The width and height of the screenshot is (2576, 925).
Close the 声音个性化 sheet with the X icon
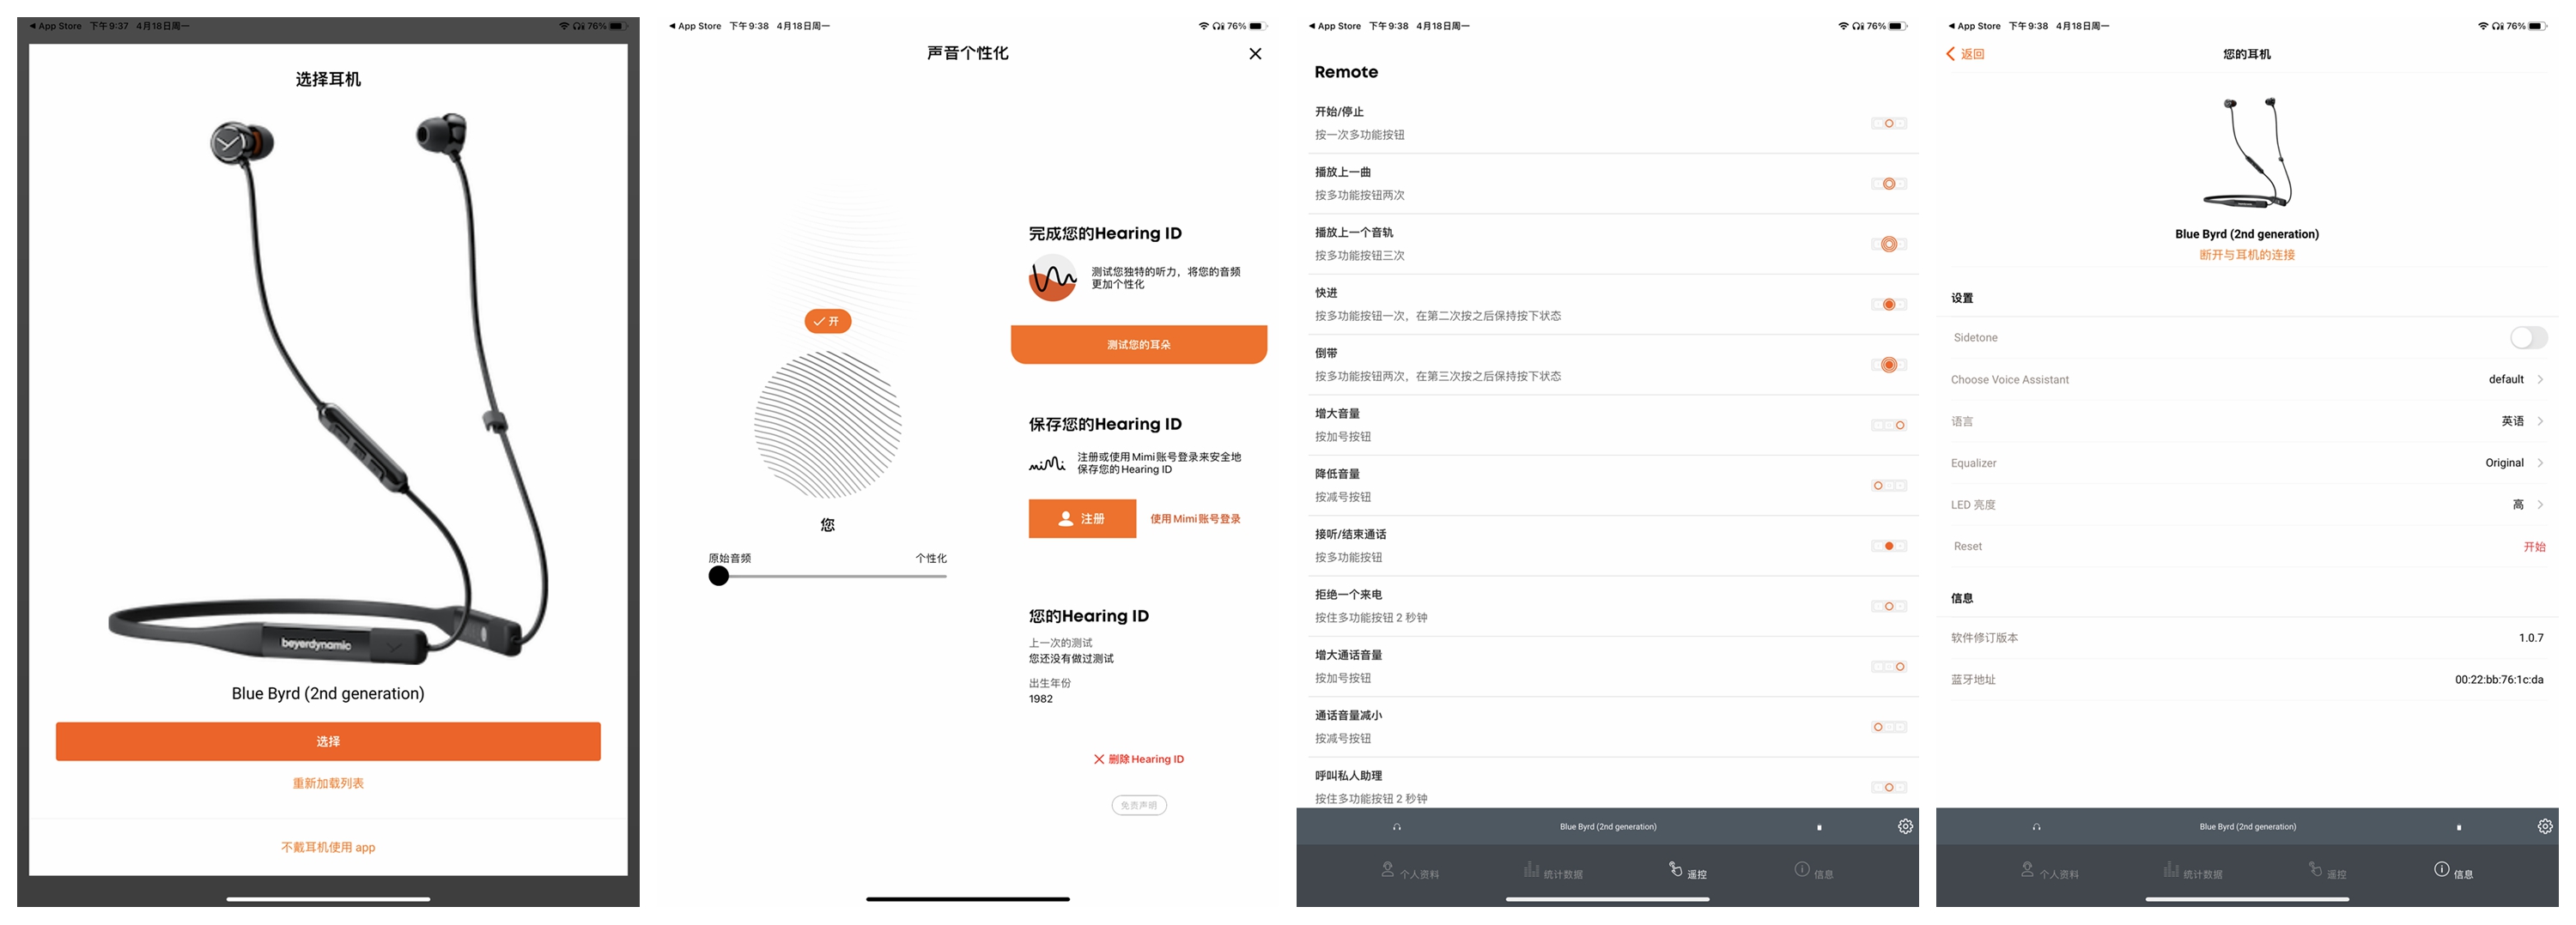(1255, 53)
